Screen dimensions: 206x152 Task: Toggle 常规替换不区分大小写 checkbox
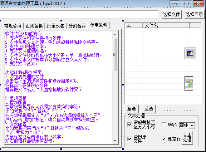coord(129,124)
